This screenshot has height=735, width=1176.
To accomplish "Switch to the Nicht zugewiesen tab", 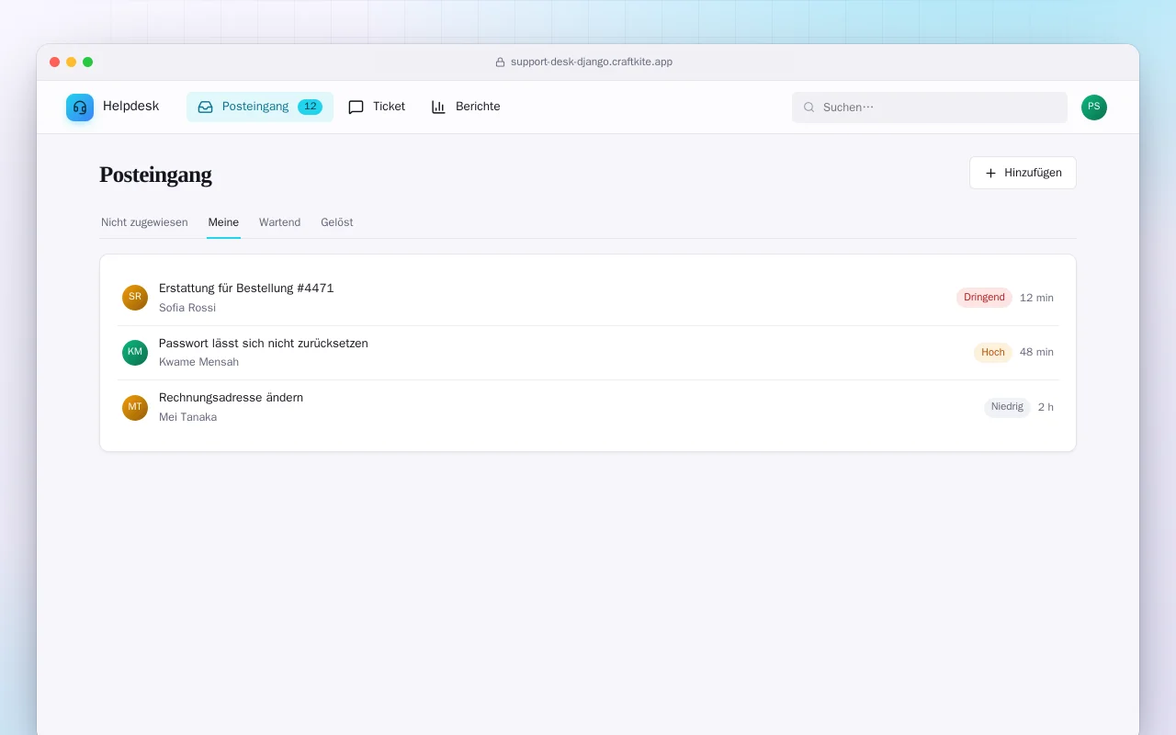I will click(144, 222).
